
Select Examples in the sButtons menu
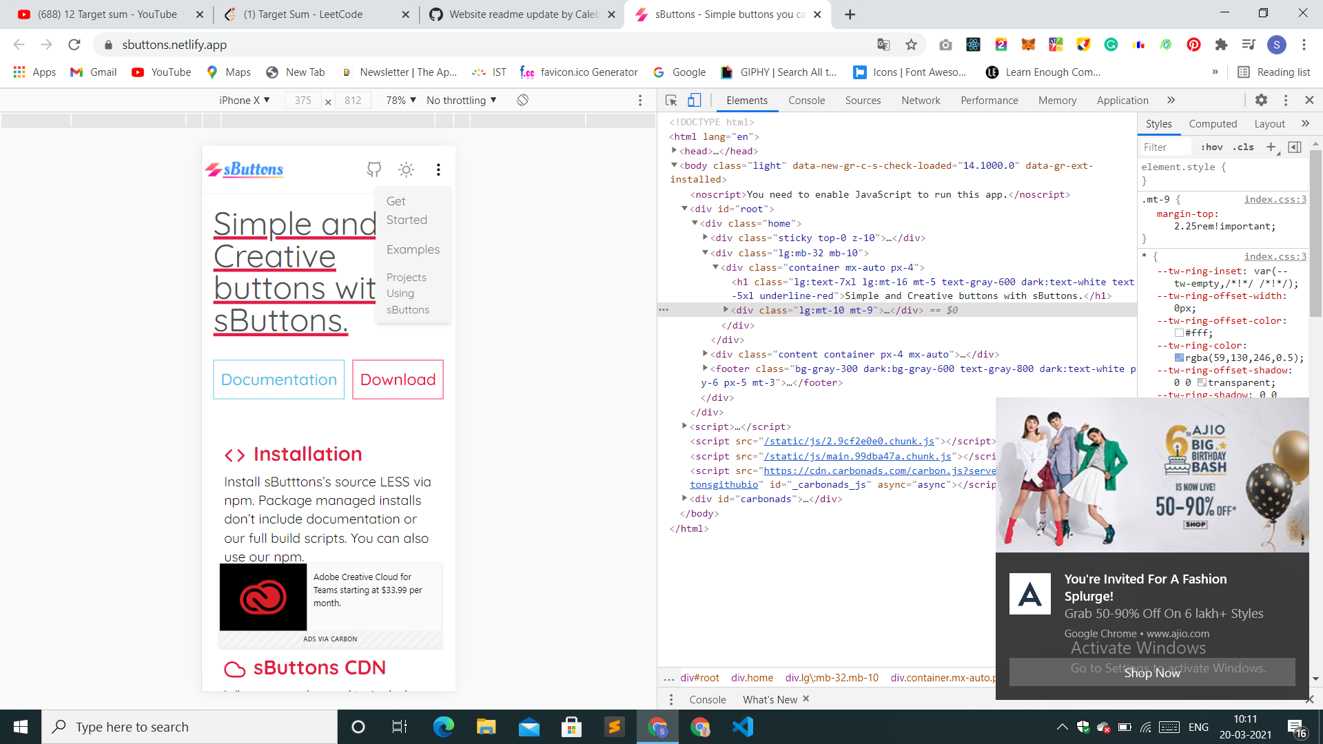pyautogui.click(x=413, y=249)
